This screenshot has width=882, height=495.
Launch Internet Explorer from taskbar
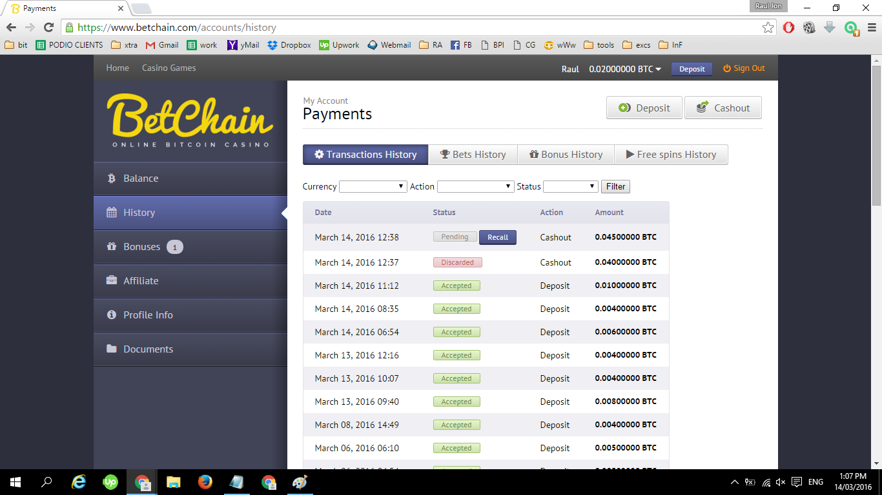[79, 482]
